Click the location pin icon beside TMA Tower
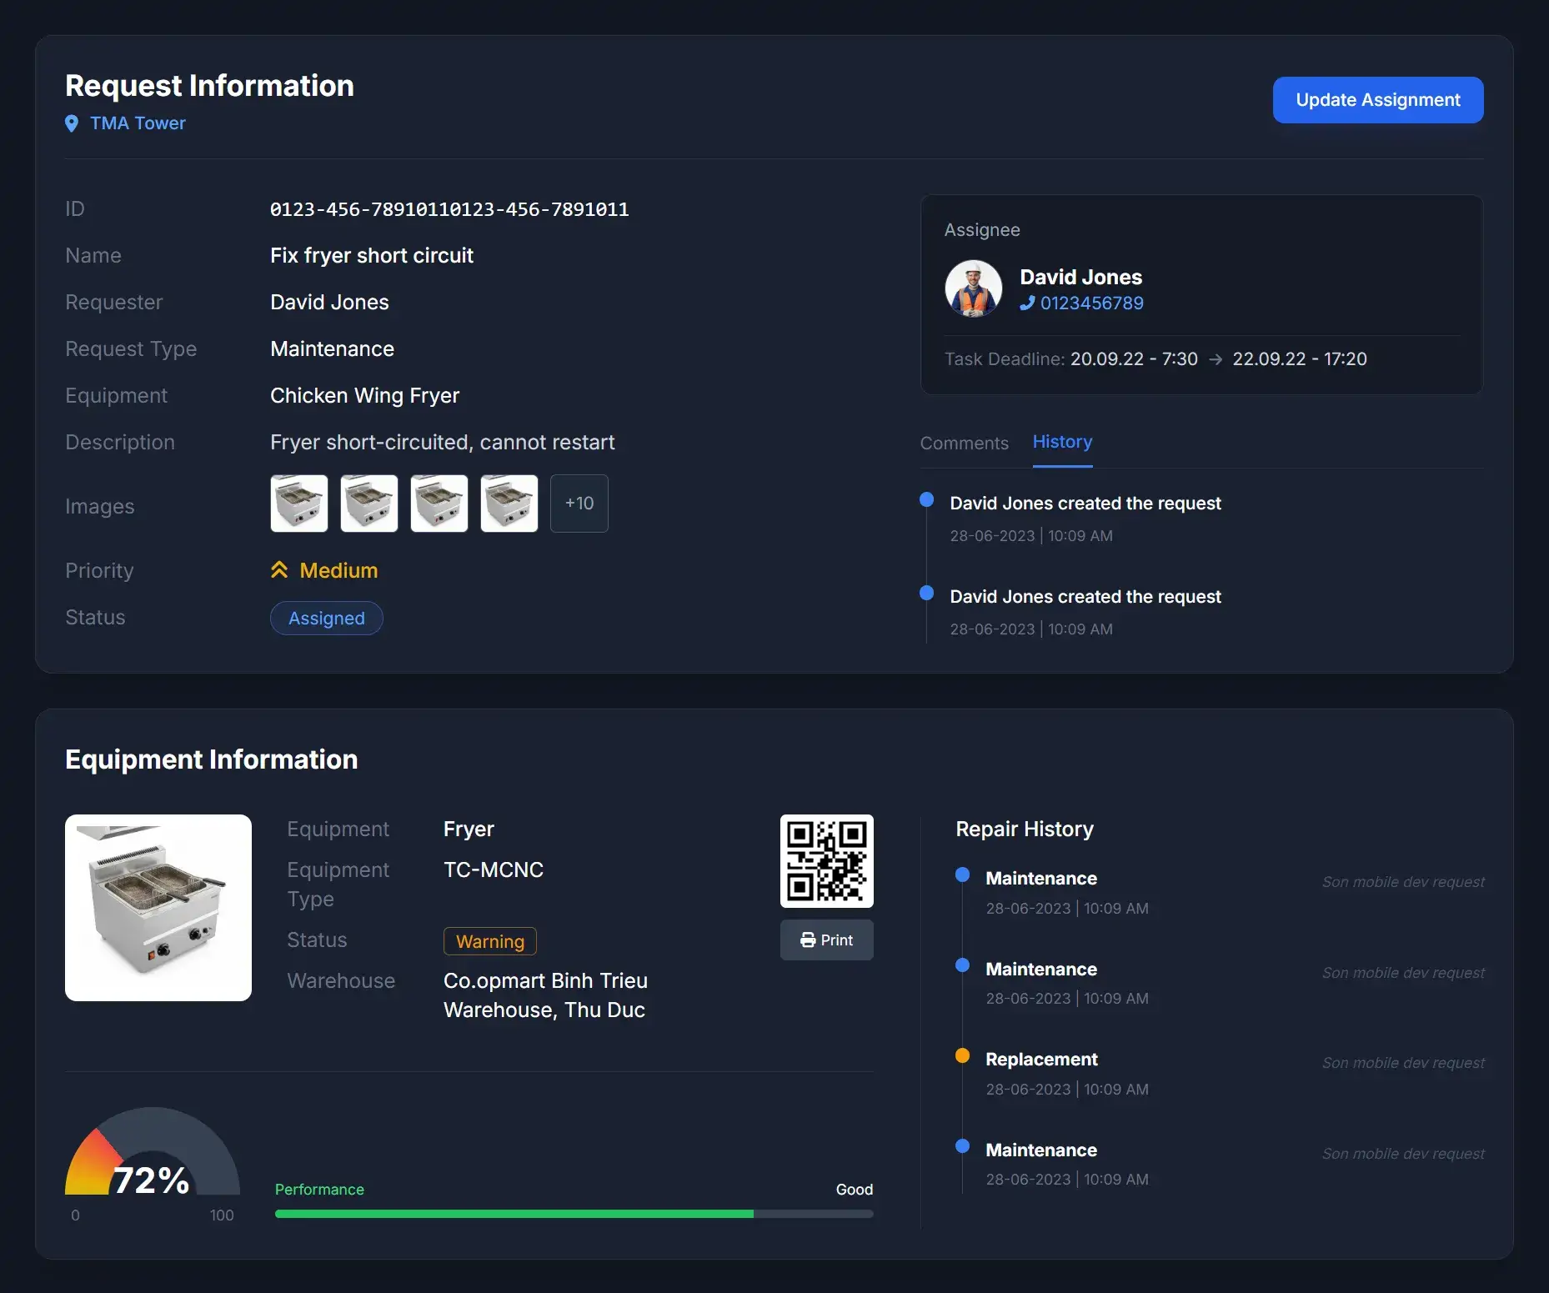This screenshot has width=1549, height=1293. coord(72,123)
